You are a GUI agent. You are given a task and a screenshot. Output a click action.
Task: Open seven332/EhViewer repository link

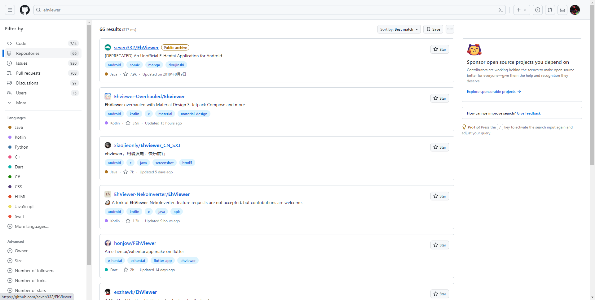point(136,47)
